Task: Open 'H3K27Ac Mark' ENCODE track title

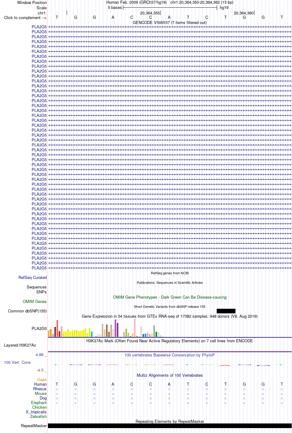Action: pos(170,341)
